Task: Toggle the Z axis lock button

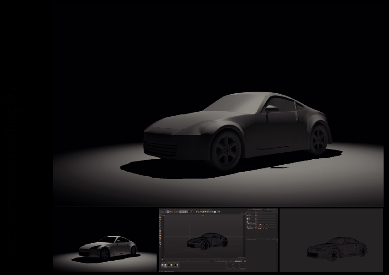Action: [x=184, y=212]
